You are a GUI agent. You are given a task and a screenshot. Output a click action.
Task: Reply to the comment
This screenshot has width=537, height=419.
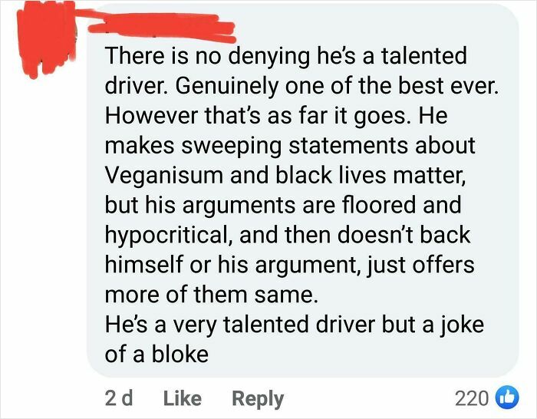[258, 398]
